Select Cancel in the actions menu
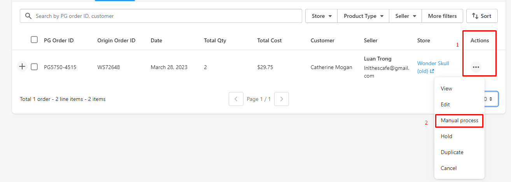Screen dimensions: 511x182 (449, 168)
